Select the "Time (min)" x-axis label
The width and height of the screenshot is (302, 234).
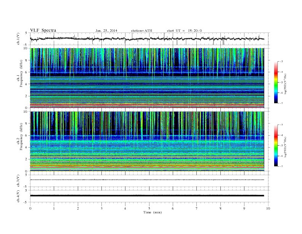point(153,212)
